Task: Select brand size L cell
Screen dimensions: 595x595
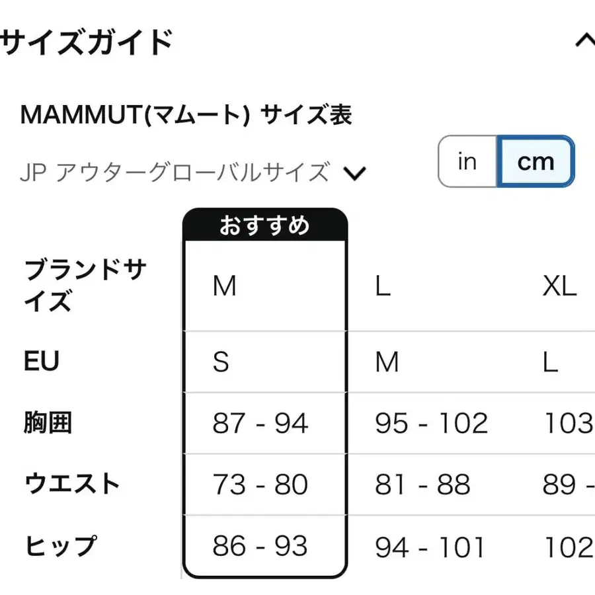Action: [x=382, y=287]
